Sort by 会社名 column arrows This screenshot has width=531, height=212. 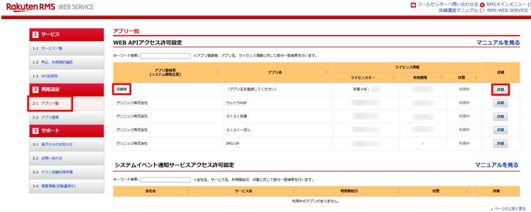(x=188, y=191)
